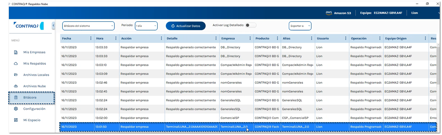442x135 pixels.
Task: Click Actualizar Datos button
Action: coord(186,26)
